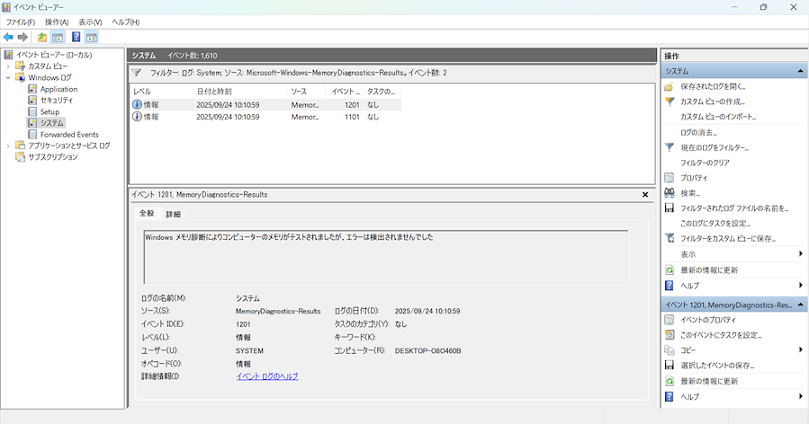809x424 pixels.
Task: Click the back arrow in the toolbar
Action: [8, 37]
